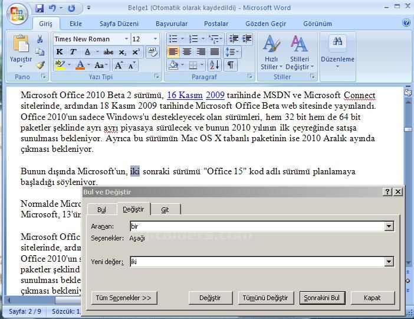Click Tümünü Değiştir button

(265, 298)
